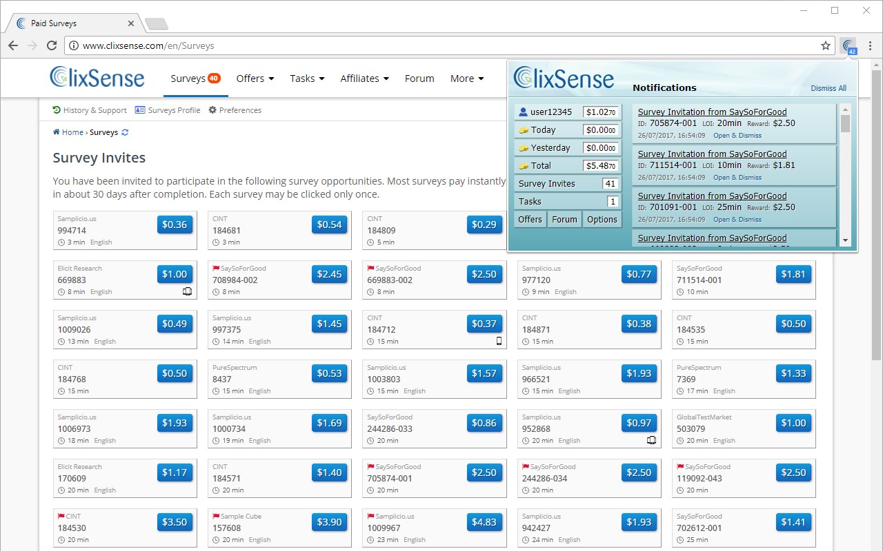Open & Dismiss invitation 701091-001

pos(737,220)
